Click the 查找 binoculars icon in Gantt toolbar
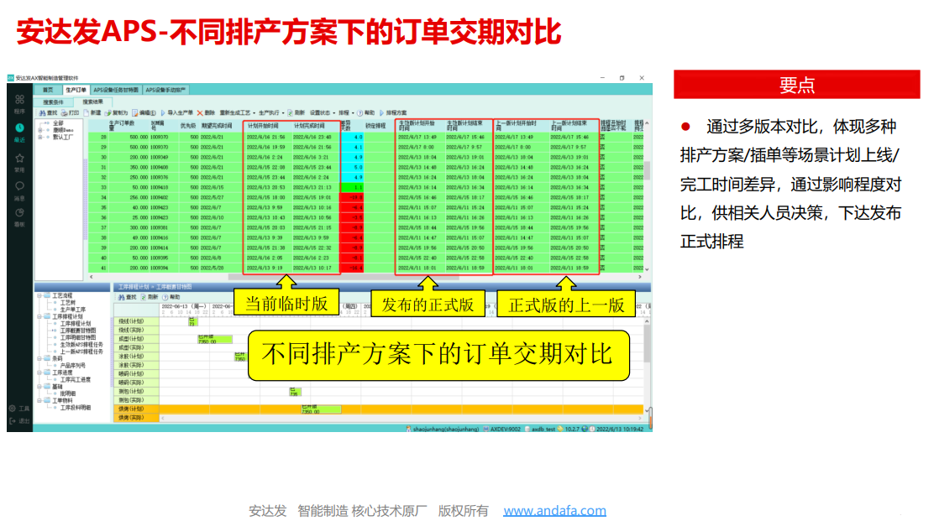Viewport: 934px width, 521px height. (x=122, y=297)
